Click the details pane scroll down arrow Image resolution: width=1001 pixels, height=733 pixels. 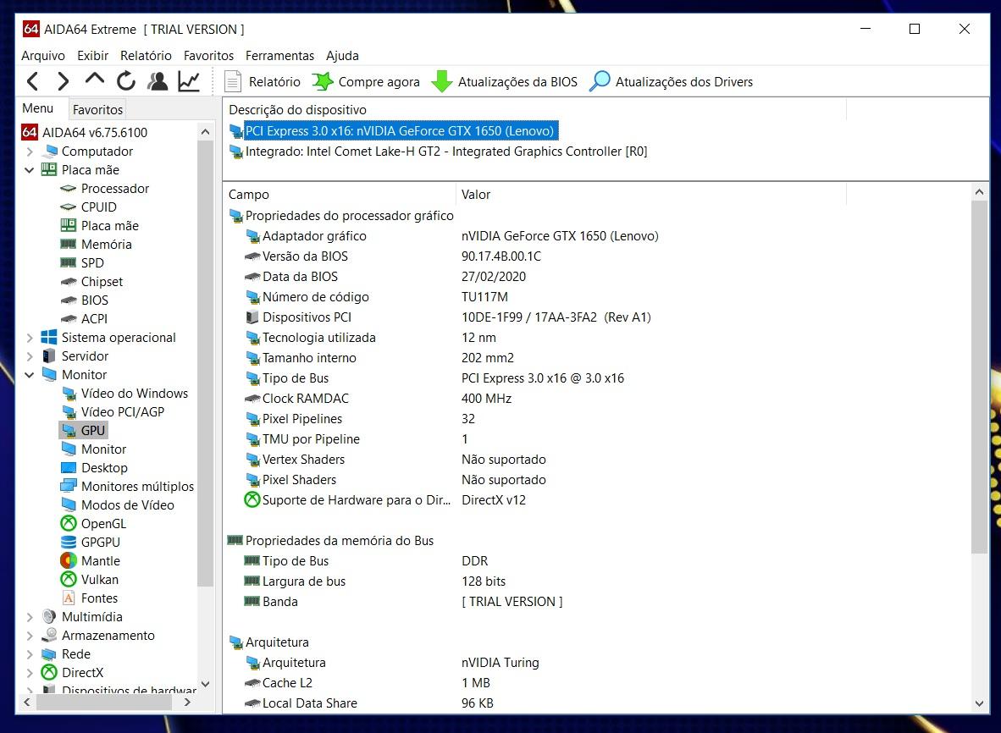coord(979,703)
